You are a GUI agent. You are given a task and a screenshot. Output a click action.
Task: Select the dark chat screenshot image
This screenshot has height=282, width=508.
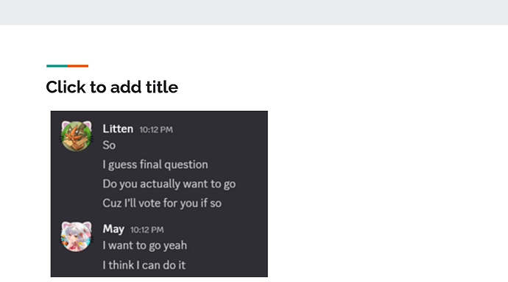pos(159,194)
